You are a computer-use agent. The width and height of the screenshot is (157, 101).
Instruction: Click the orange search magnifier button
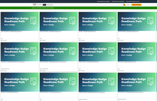tap(124, 5)
